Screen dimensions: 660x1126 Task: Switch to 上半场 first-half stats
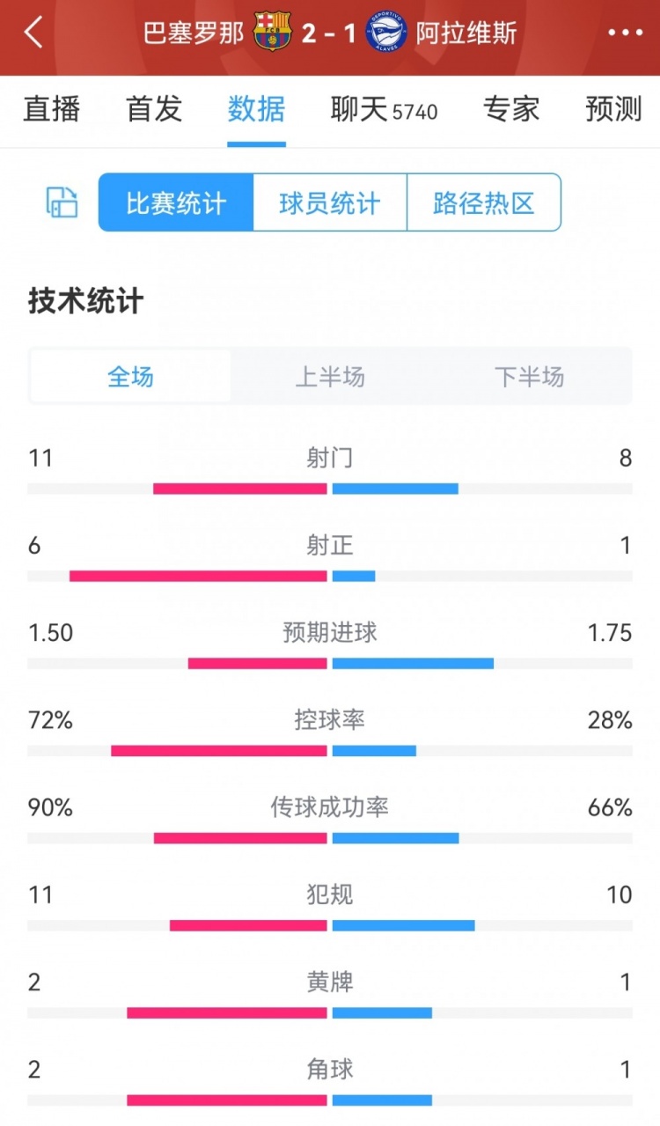pos(330,374)
